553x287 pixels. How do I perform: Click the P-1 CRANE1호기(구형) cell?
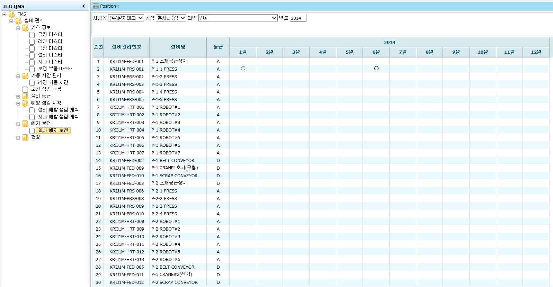point(178,168)
